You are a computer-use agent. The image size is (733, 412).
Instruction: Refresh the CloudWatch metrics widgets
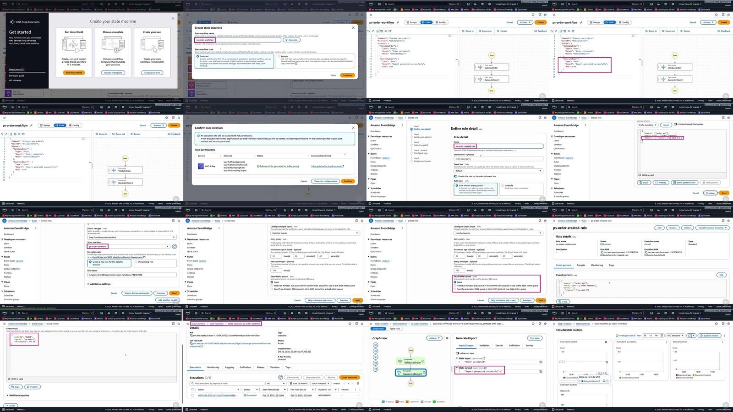(689, 336)
